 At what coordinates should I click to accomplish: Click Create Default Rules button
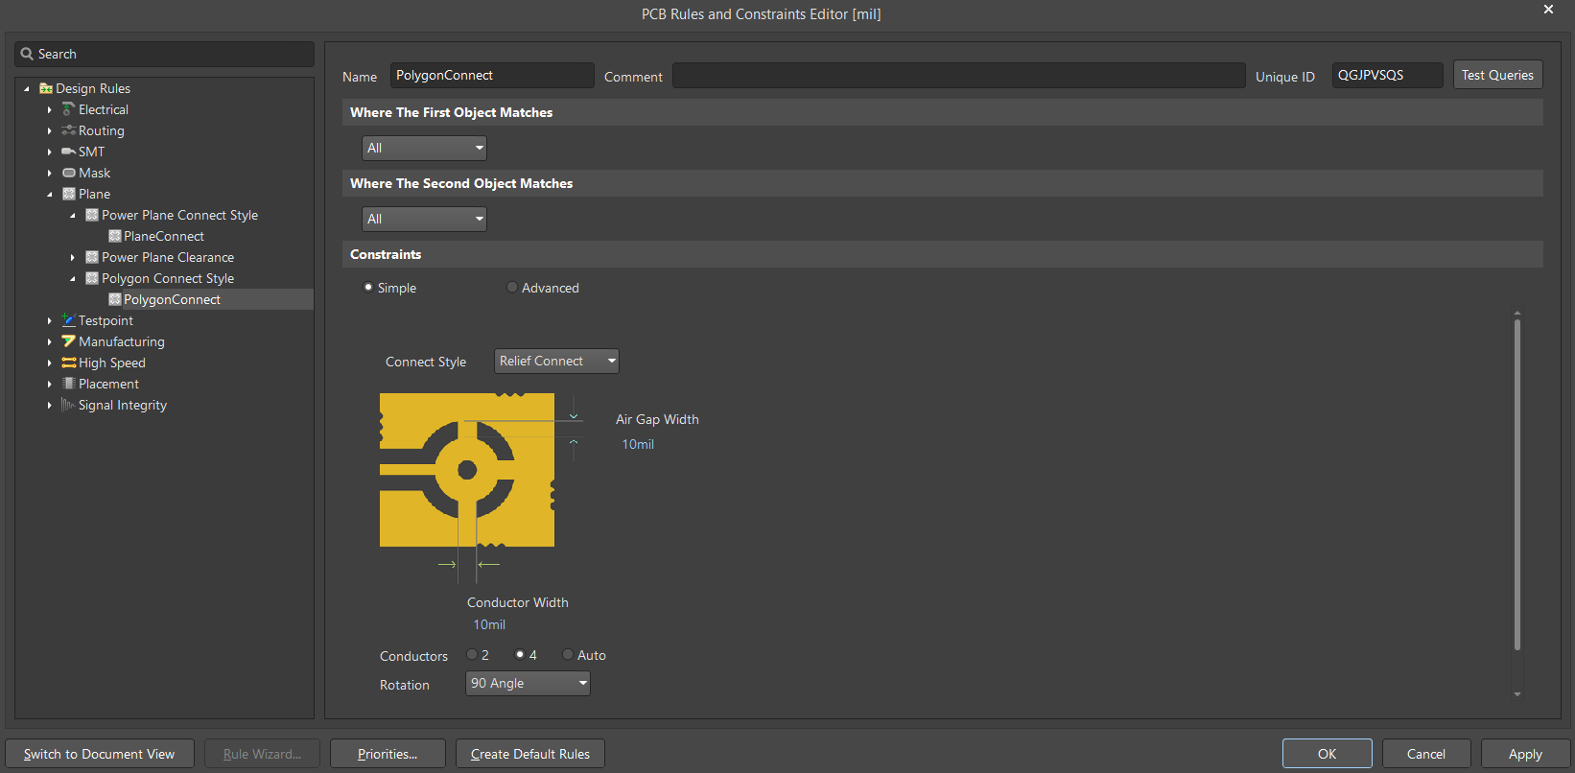[x=530, y=754]
